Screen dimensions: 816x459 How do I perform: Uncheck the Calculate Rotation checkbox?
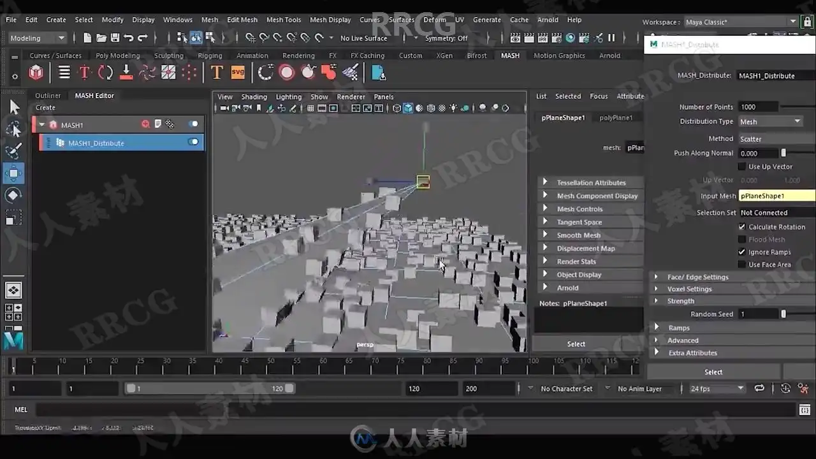(x=742, y=227)
